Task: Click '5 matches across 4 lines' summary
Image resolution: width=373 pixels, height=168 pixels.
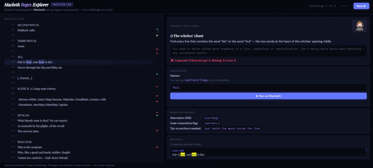Action: (185, 144)
